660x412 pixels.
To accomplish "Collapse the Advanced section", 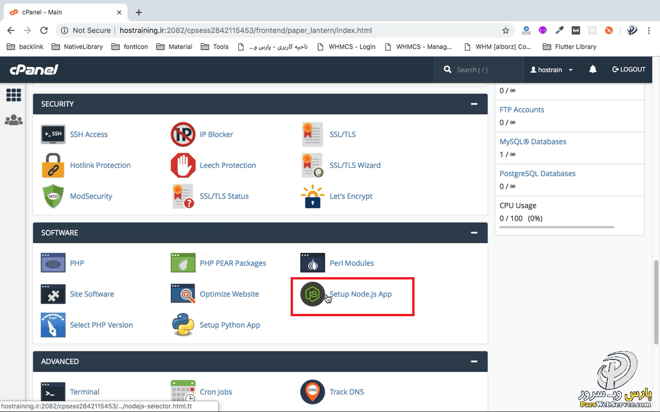I will pyautogui.click(x=474, y=362).
